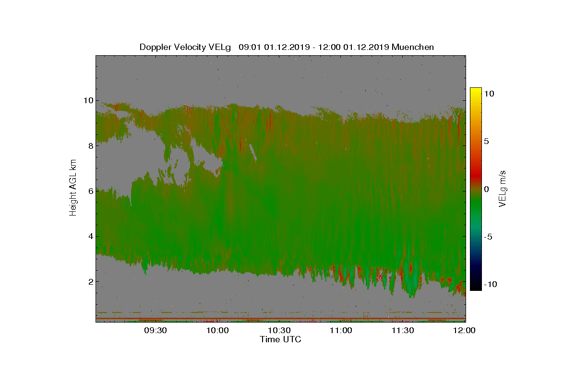Click the colorbar tick label "-10"
576x384 pixels.
[x=492, y=284]
